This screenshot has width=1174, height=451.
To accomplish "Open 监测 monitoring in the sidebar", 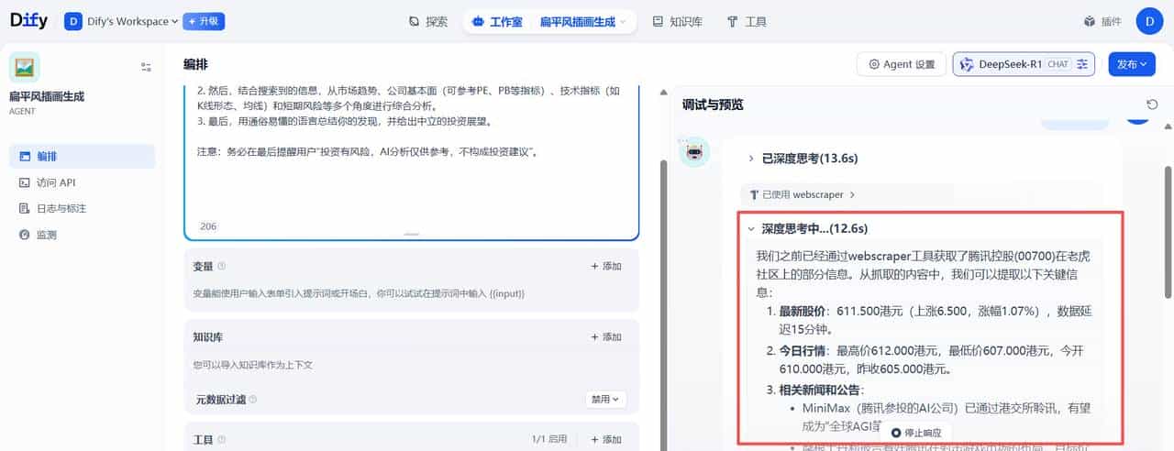I will point(82,235).
